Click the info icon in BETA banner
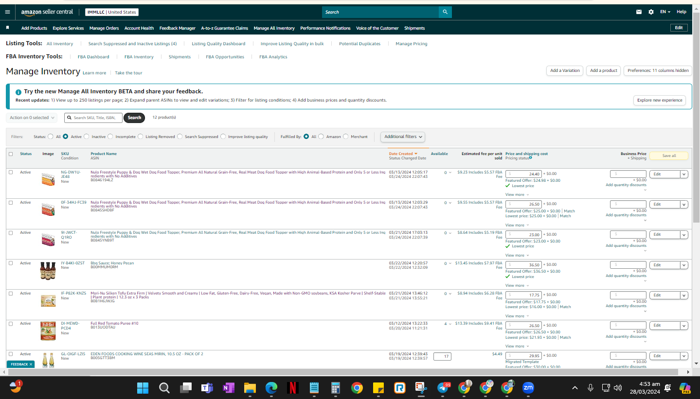This screenshot has height=399, width=700. coord(18,92)
